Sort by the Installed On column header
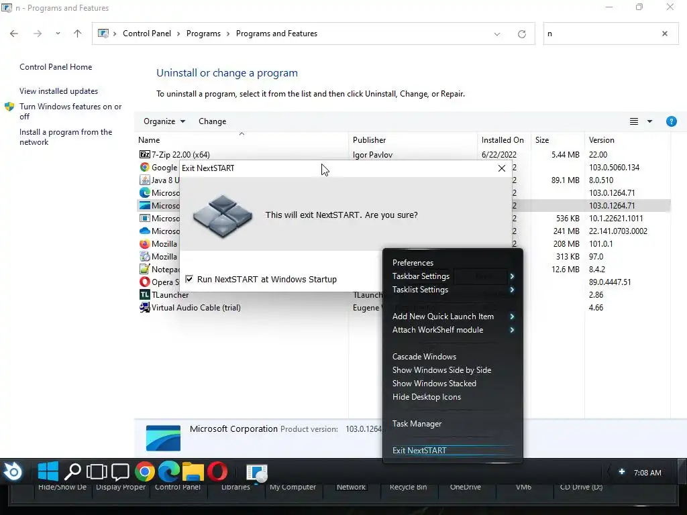Viewport: 687px width, 515px height. pyautogui.click(x=504, y=140)
